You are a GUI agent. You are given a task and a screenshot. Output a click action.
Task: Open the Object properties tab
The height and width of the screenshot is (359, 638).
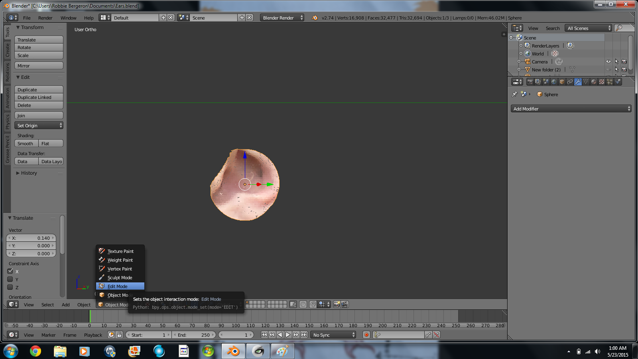[562, 82]
